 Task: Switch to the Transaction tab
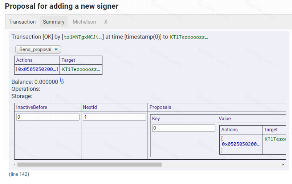pyautogui.click(x=22, y=22)
